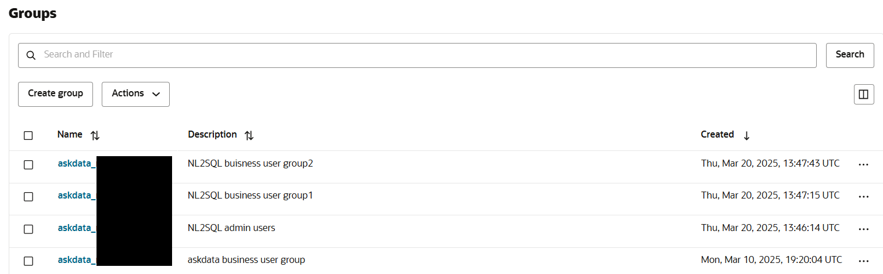Sort groups by Name column arrows
Screen dimensions: 883x274
click(x=95, y=135)
